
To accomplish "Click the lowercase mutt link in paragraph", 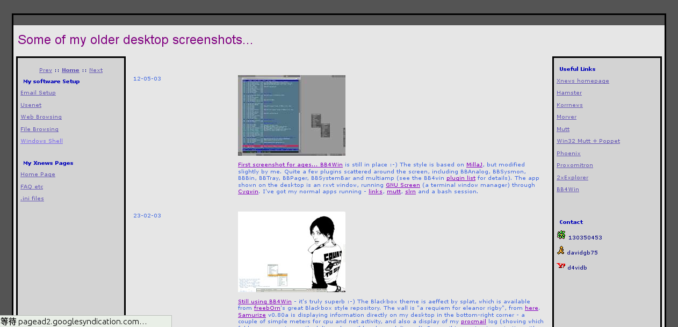I will pos(394,192).
